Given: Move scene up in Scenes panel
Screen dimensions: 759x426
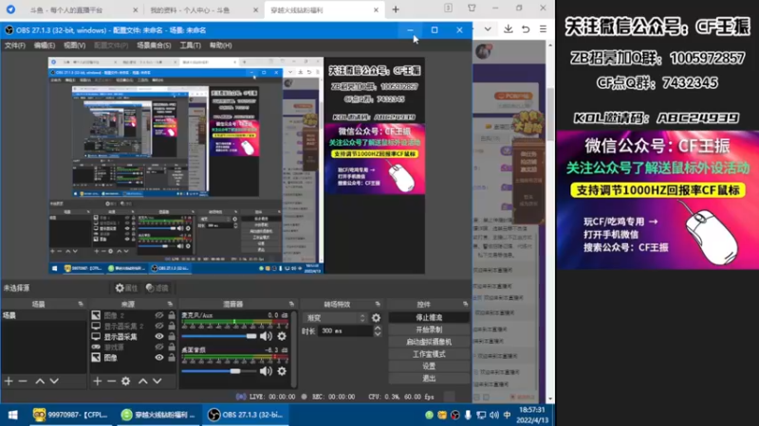Looking at the screenshot, I should [40, 382].
